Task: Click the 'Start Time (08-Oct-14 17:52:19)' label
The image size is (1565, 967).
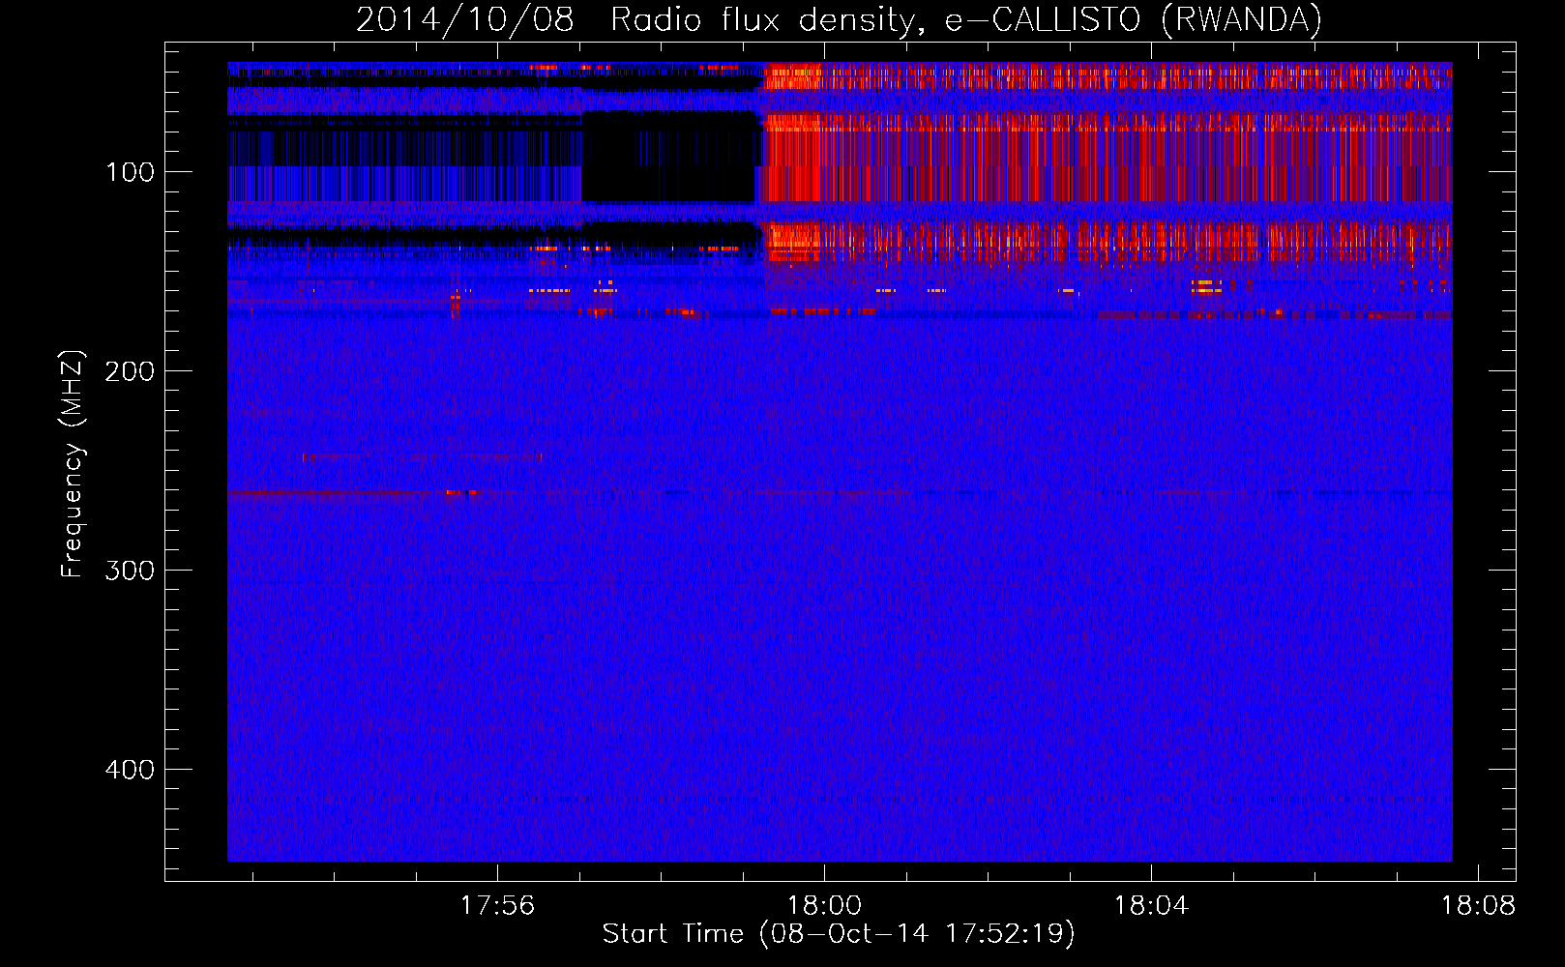Action: [x=839, y=934]
